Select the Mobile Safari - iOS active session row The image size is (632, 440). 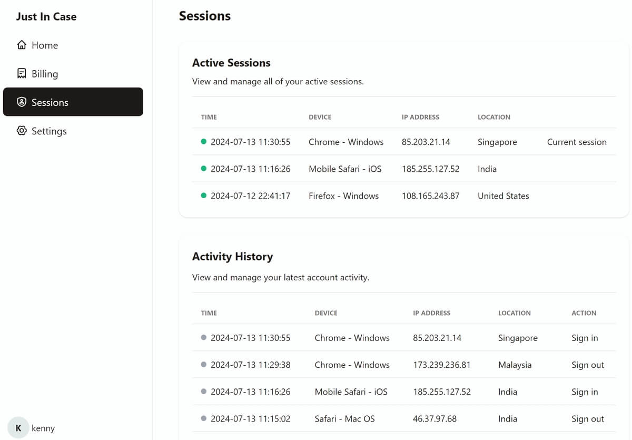404,169
